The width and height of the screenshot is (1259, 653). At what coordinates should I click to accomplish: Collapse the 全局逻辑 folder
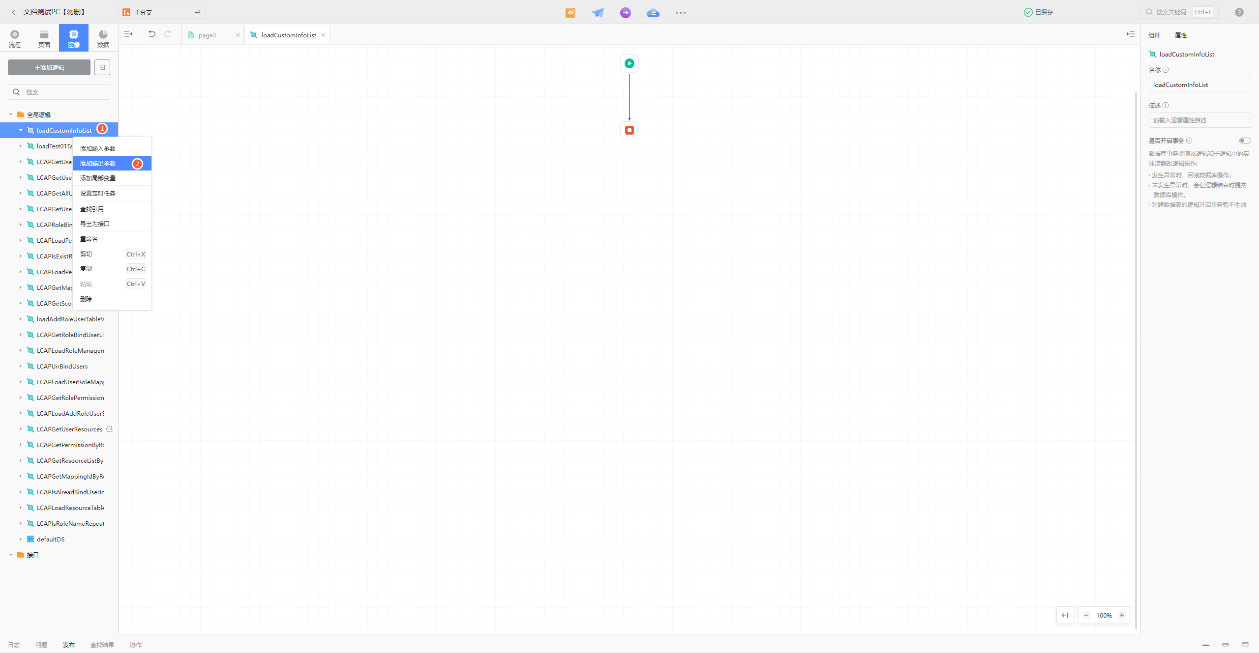(x=11, y=114)
